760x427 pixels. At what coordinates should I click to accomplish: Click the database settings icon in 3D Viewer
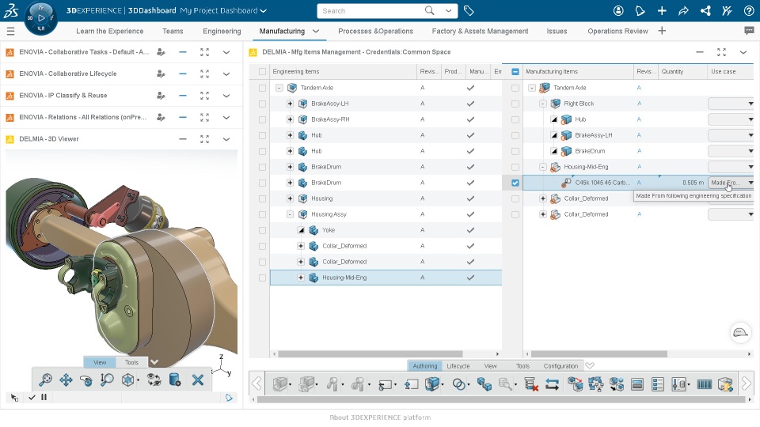pos(175,380)
